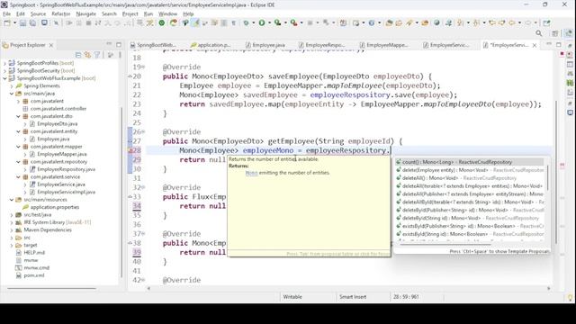Click the Mono link in Javadoc popup
Image resolution: width=576 pixels, height=324 pixels.
click(x=252, y=173)
